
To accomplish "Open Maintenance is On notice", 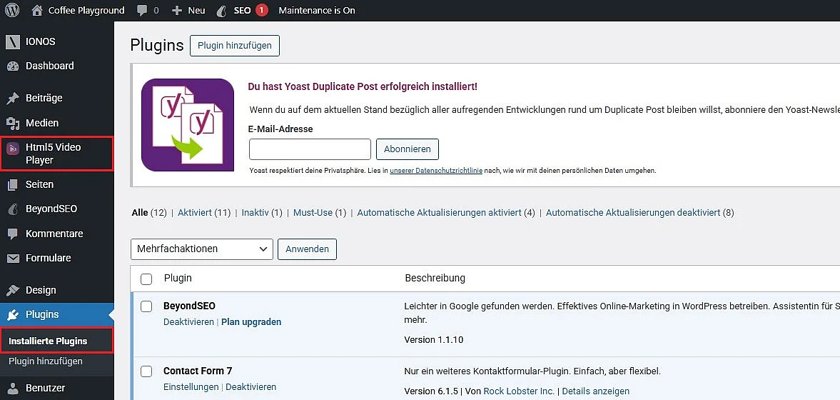I will tap(317, 10).
